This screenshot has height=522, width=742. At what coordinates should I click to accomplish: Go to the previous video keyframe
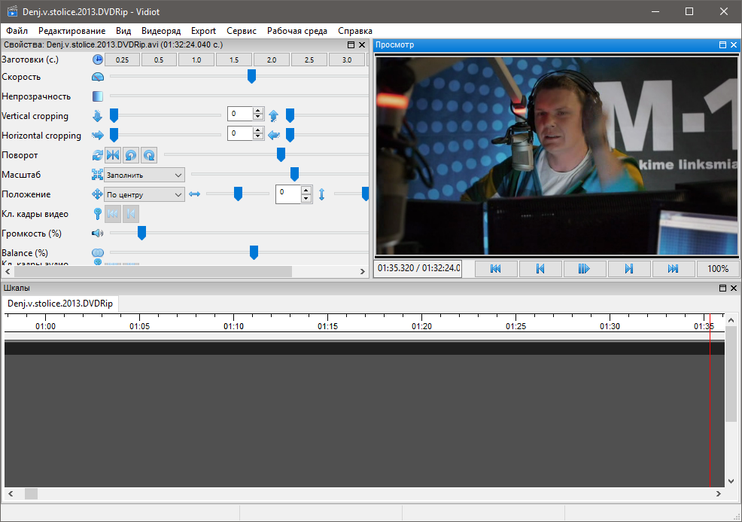(131, 214)
